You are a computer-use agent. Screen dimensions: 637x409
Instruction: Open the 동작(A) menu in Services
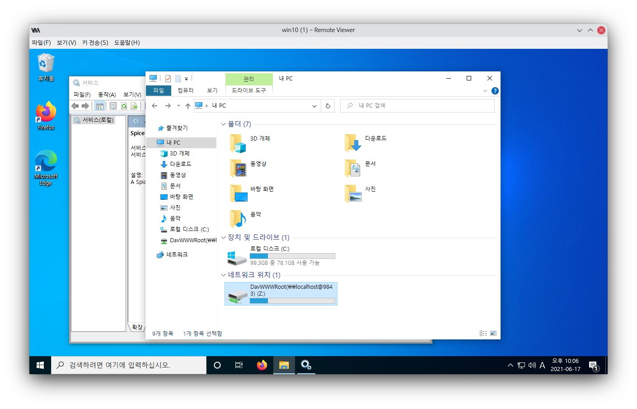click(107, 94)
